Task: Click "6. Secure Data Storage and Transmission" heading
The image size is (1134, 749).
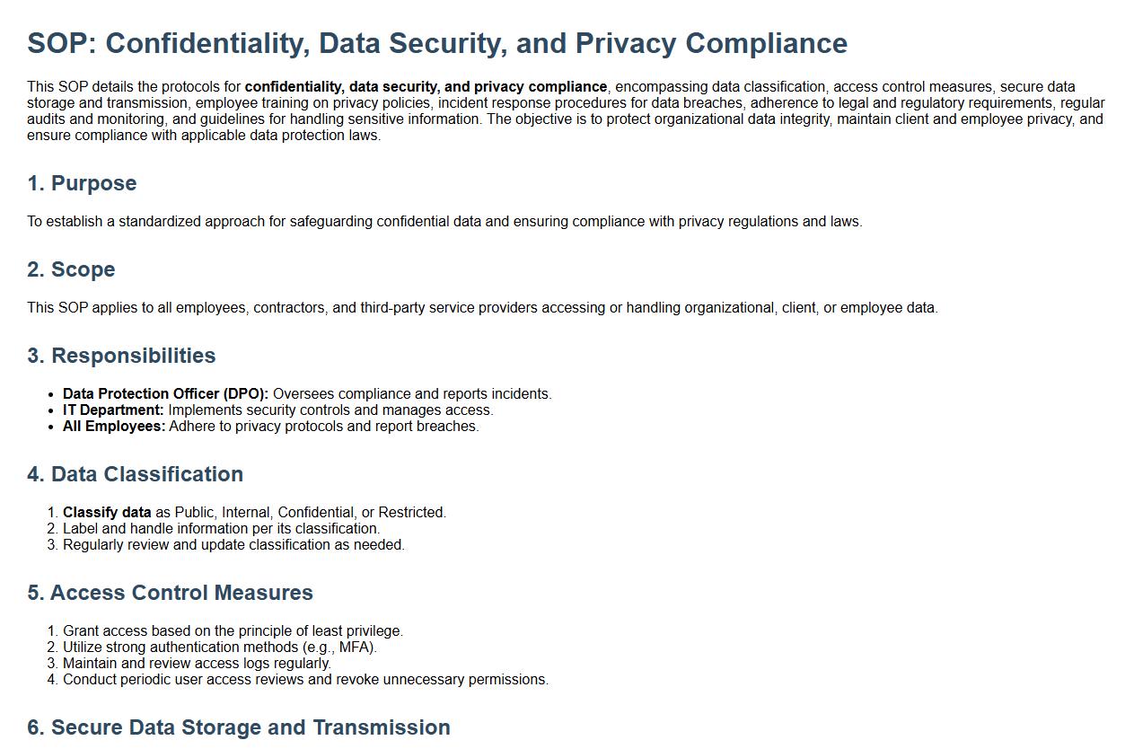Action: click(239, 727)
